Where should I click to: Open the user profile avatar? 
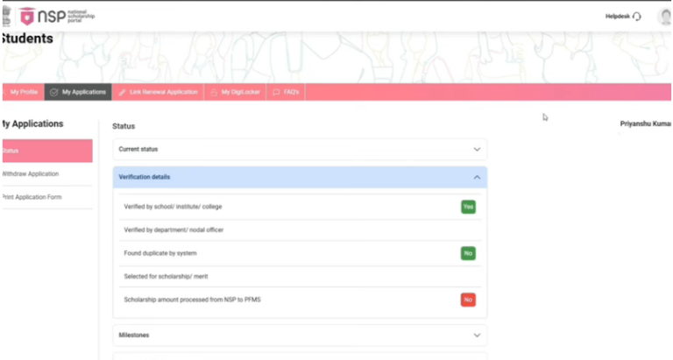[666, 17]
